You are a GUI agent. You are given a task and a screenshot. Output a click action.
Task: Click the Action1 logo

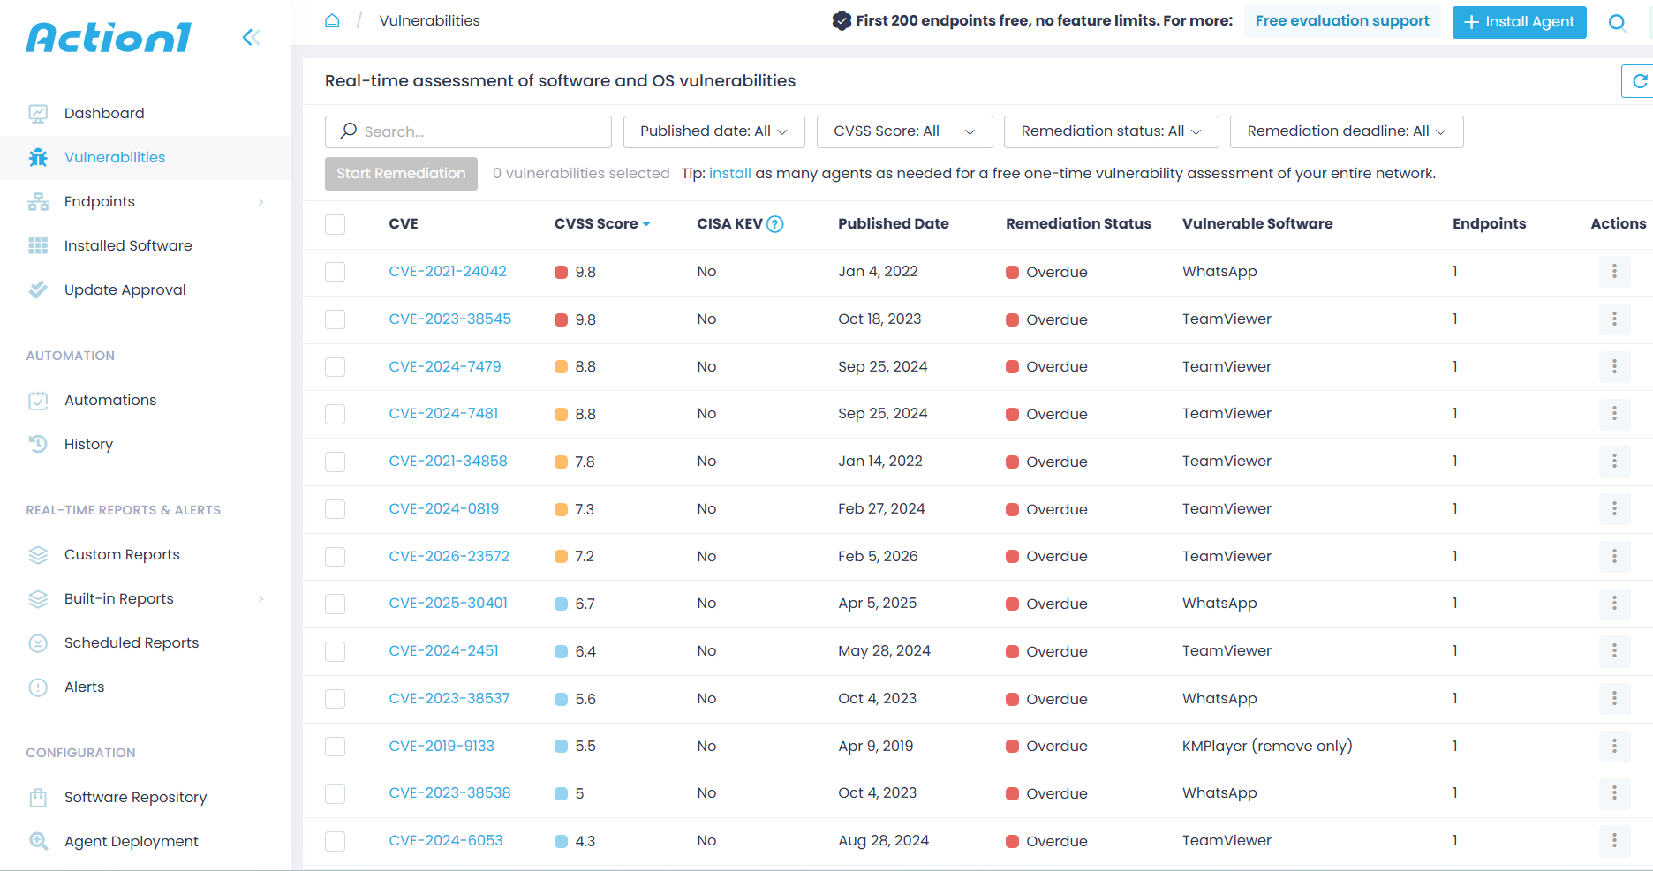coord(109,38)
